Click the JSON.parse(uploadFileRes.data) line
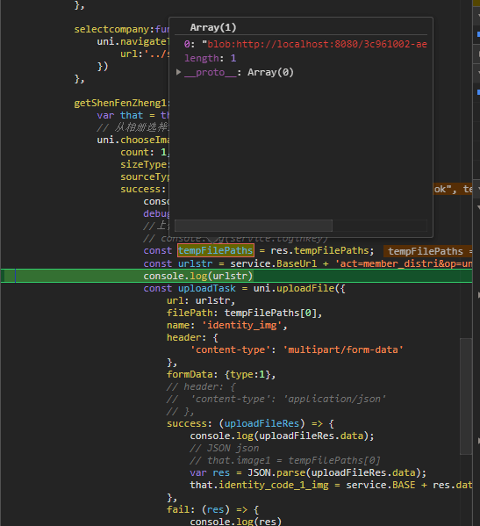This screenshot has height=526, width=480. coord(308,473)
